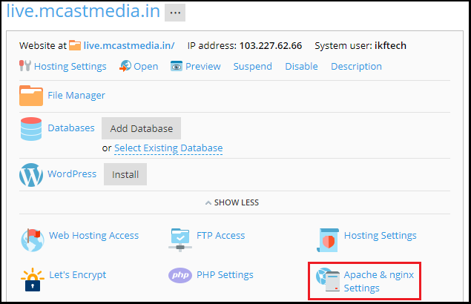
Task: Click the PHP Settings icon
Action: pos(181,276)
